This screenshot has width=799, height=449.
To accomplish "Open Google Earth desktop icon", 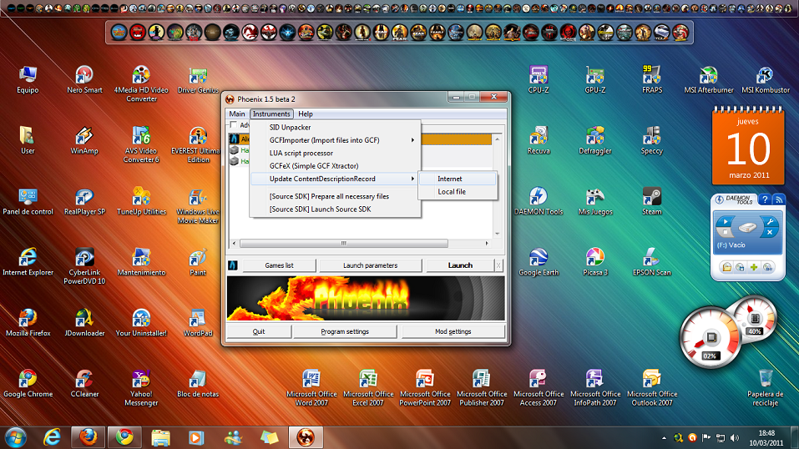I will click(x=539, y=262).
